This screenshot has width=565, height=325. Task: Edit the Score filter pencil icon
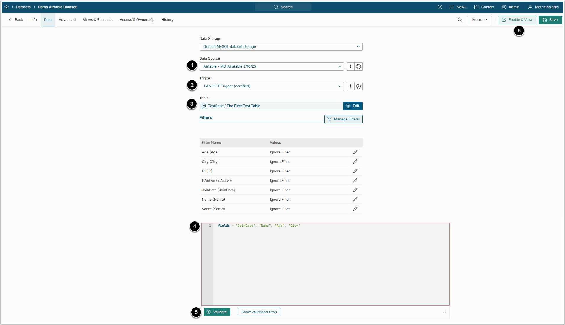pyautogui.click(x=355, y=209)
